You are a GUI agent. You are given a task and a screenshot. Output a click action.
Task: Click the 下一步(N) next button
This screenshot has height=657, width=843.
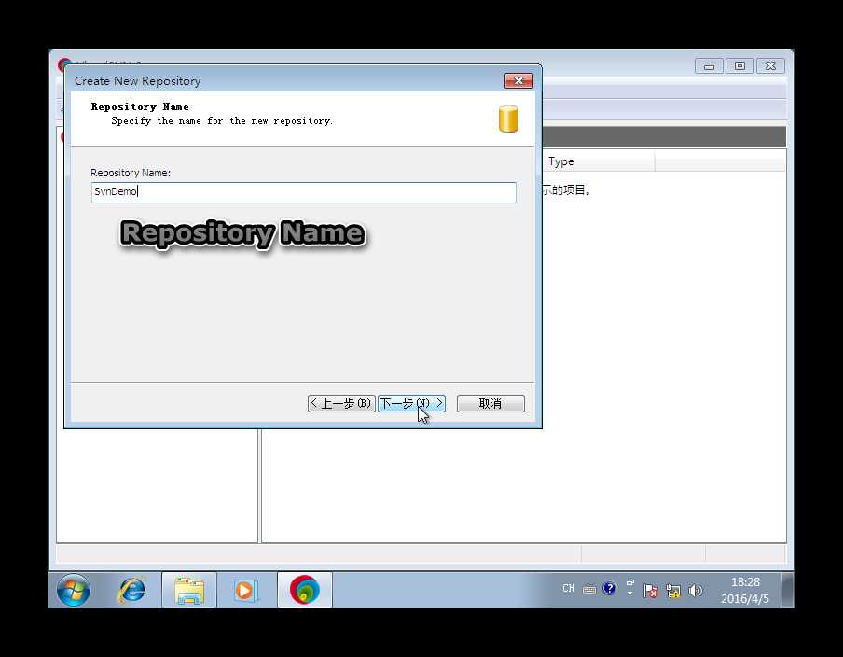click(411, 403)
